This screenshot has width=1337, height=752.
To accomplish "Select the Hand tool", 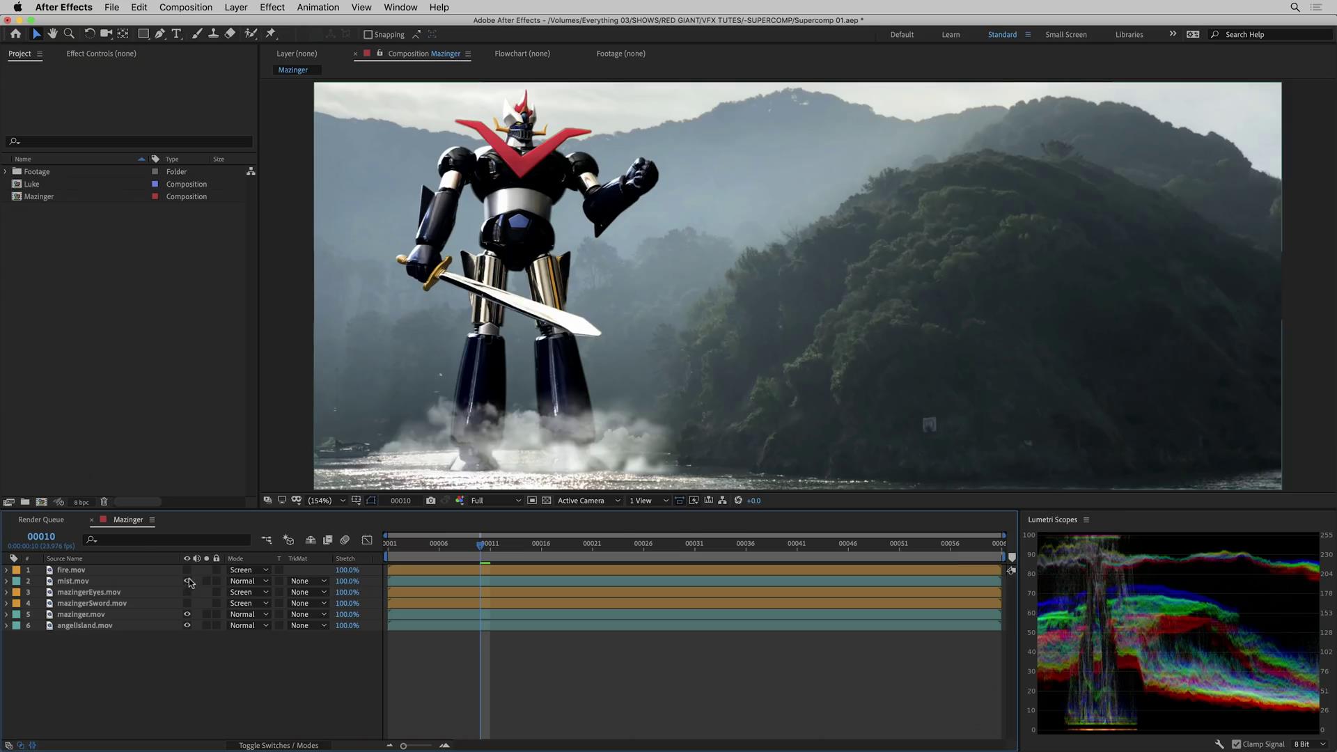I will pyautogui.click(x=52, y=33).
